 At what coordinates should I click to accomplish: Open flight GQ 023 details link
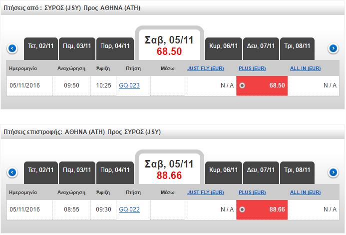click(129, 85)
